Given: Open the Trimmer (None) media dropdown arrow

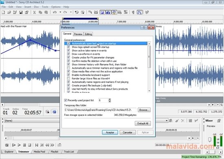Looking at the screenshot, I should (x=167, y=121).
